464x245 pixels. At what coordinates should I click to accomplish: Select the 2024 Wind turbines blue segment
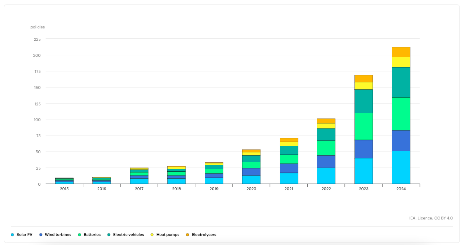(401, 141)
